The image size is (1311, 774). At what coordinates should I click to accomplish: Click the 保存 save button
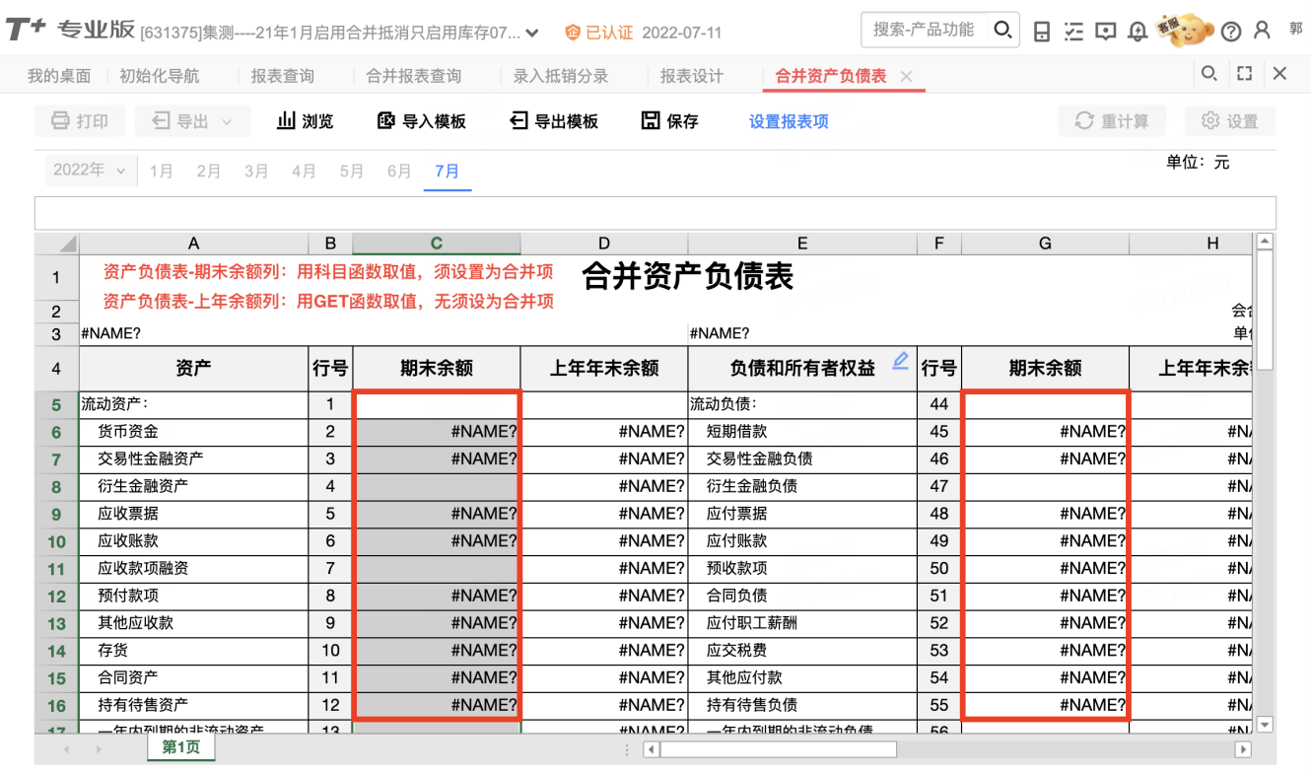click(669, 121)
